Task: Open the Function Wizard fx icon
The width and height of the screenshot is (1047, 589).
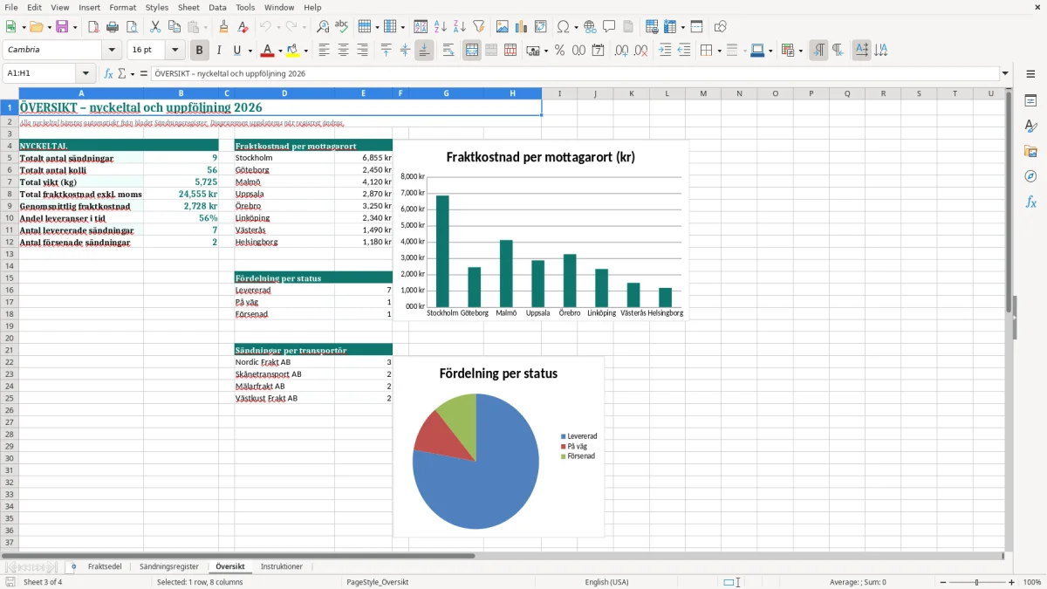Action: [x=108, y=74]
